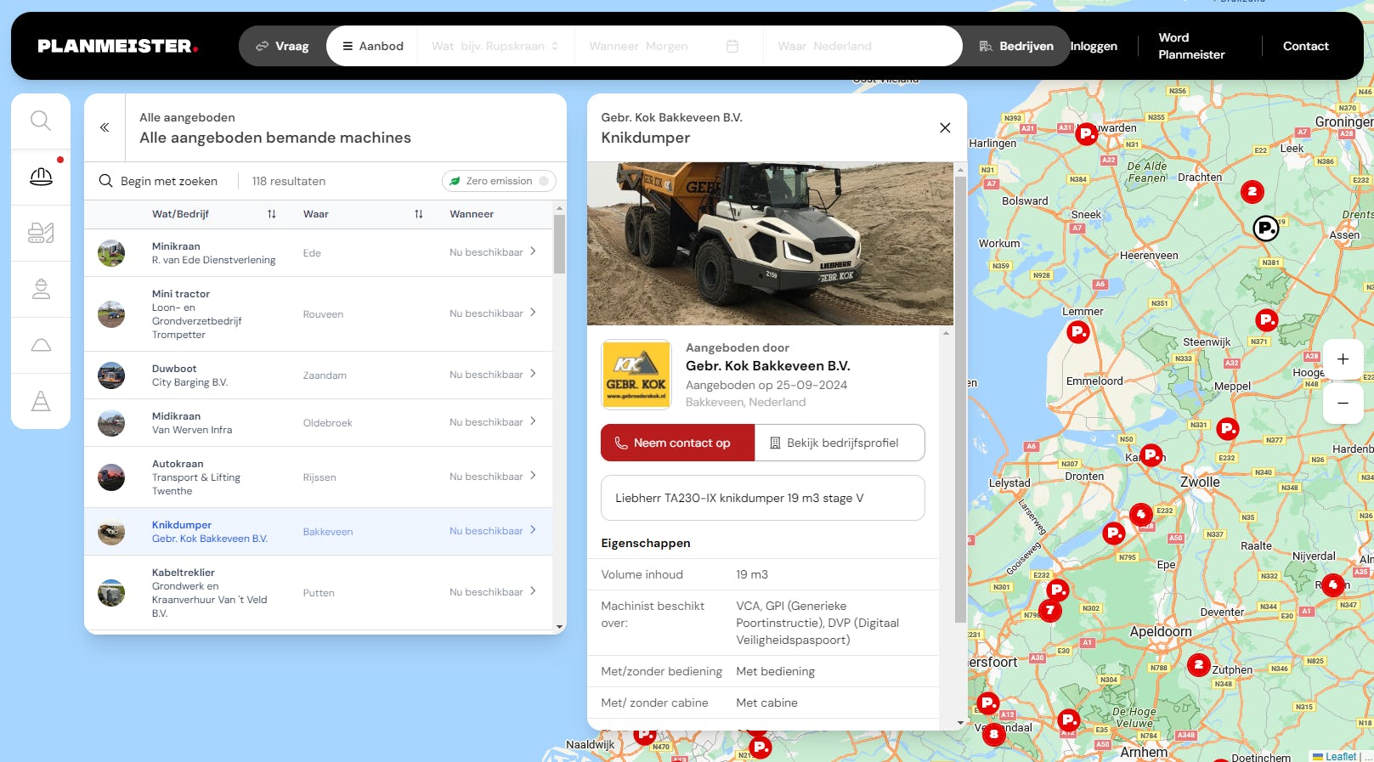Select the traffic cone sidebar icon
Viewport: 1374px width, 762px height.
[x=41, y=401]
